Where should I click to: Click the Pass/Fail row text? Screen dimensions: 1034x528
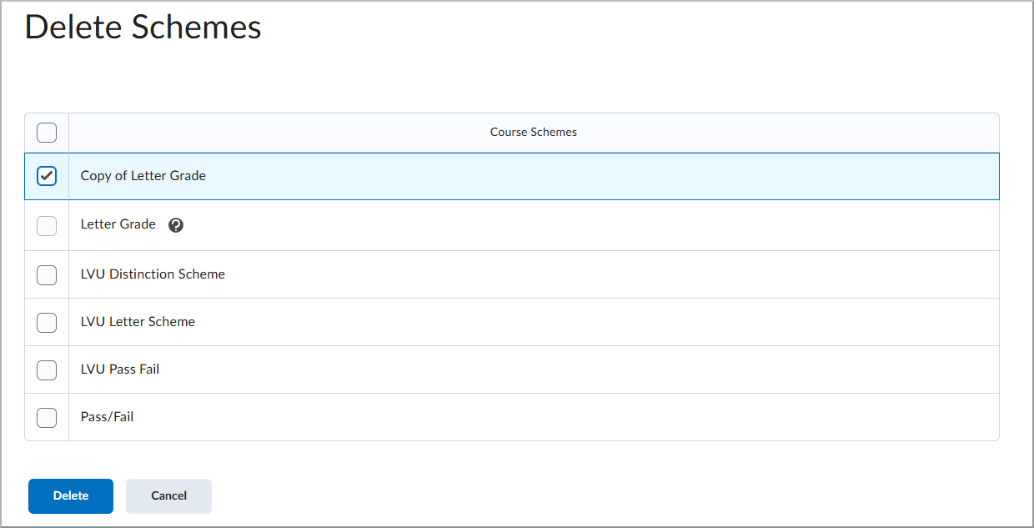pyautogui.click(x=107, y=416)
